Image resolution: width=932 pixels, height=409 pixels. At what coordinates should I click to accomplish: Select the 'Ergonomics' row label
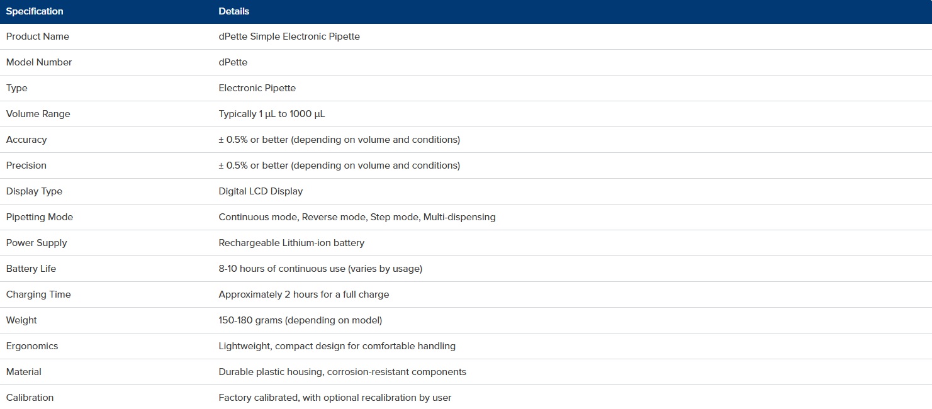32,346
